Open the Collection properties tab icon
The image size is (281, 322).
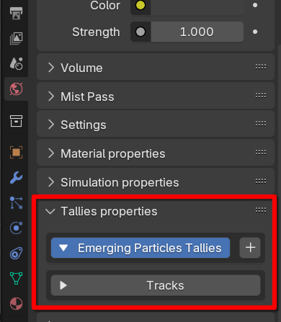pyautogui.click(x=16, y=121)
